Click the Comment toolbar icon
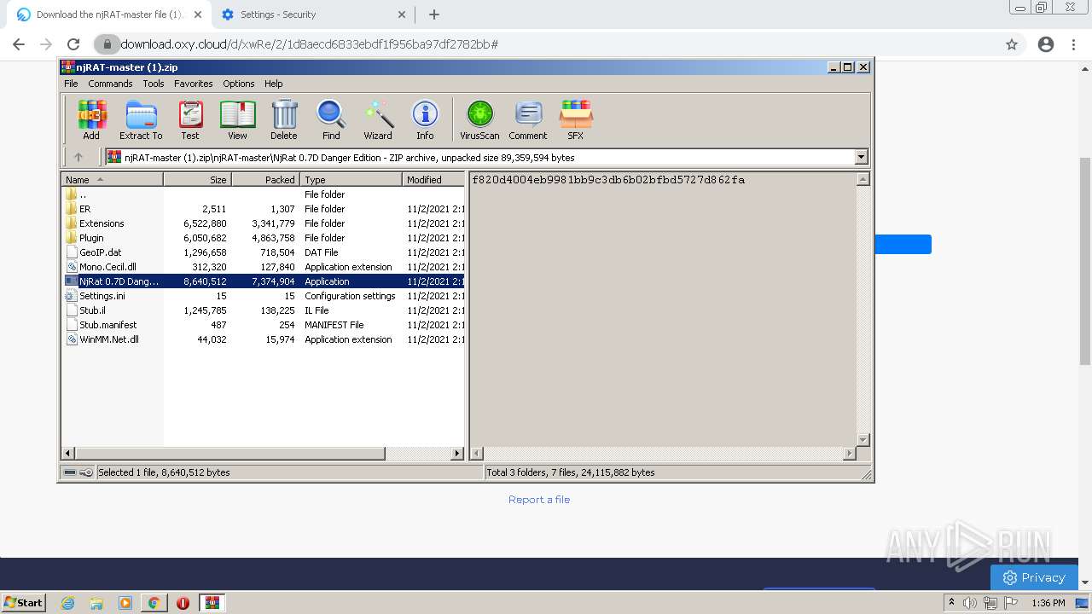1092x614 pixels. pos(528,119)
